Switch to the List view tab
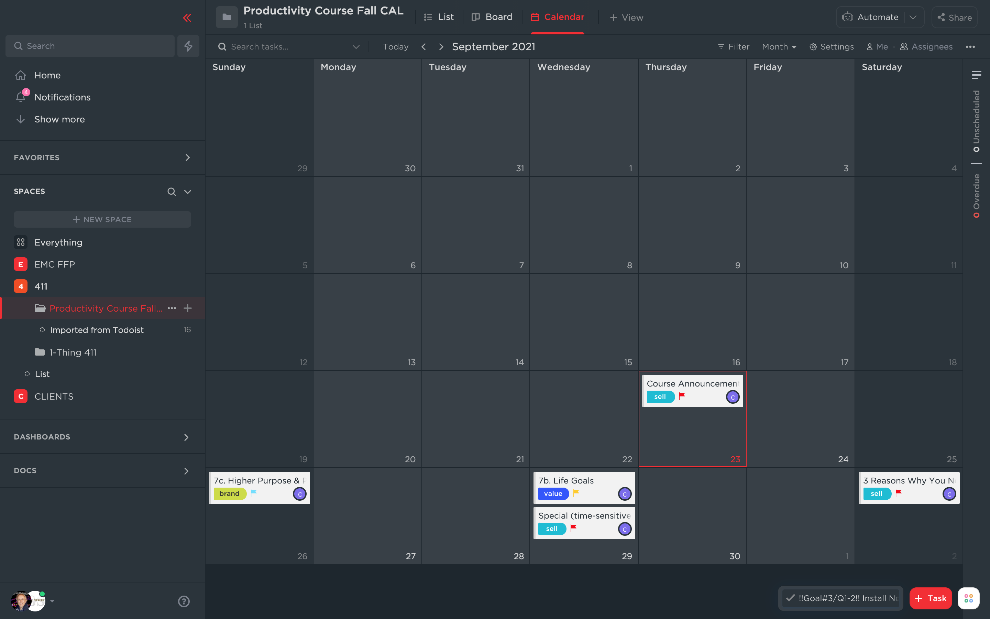 (439, 17)
